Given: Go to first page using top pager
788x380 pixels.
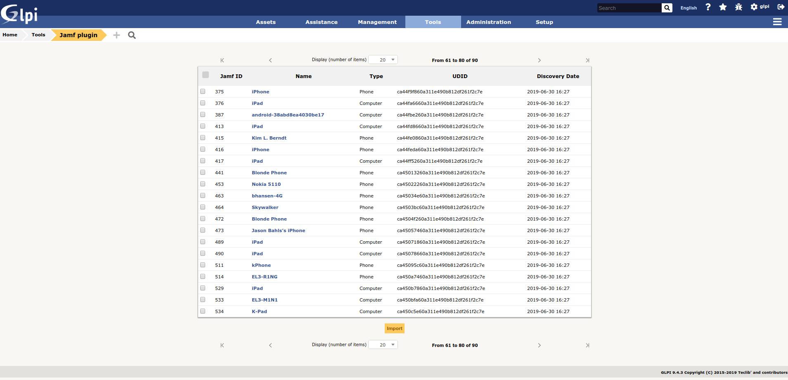Looking at the screenshot, I should coord(222,60).
